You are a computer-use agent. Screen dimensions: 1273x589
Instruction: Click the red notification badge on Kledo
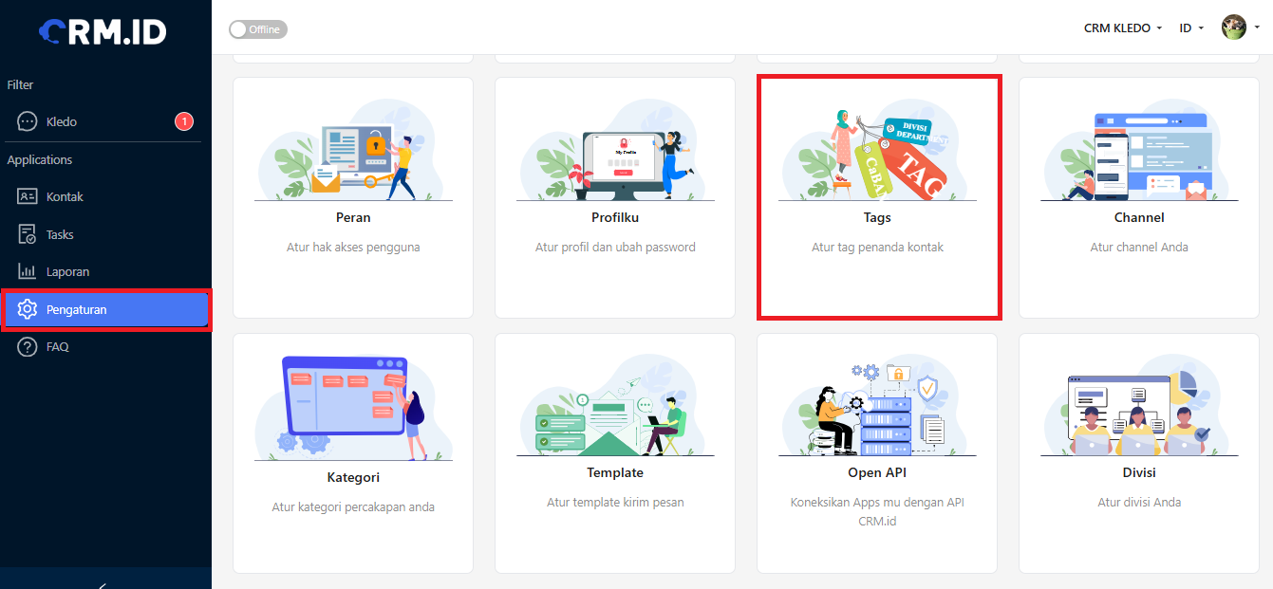(184, 121)
